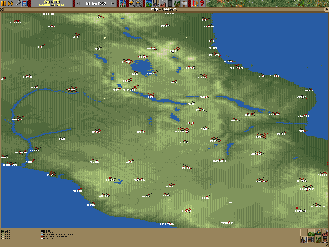Click the Kisangani town label on map
This screenshot has height=247, width=329.
pos(70,90)
